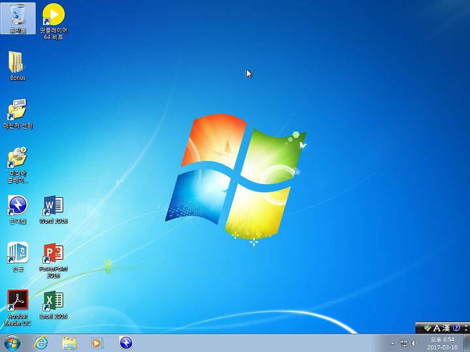Click the Hanja 漢 conversion button

tap(445, 328)
